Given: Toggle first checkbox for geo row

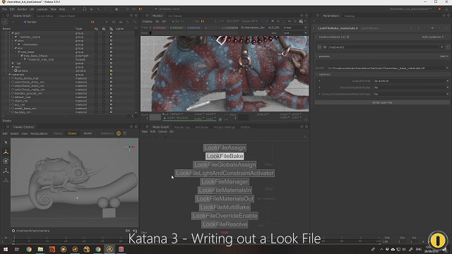Looking at the screenshot, I should click(96, 33).
